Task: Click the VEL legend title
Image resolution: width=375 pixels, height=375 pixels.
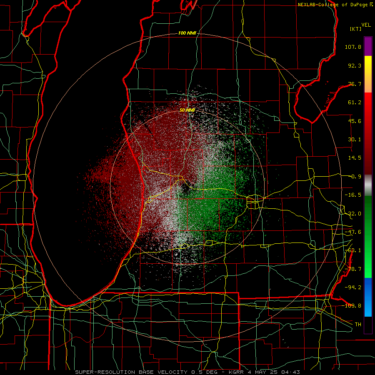Action: point(366,25)
